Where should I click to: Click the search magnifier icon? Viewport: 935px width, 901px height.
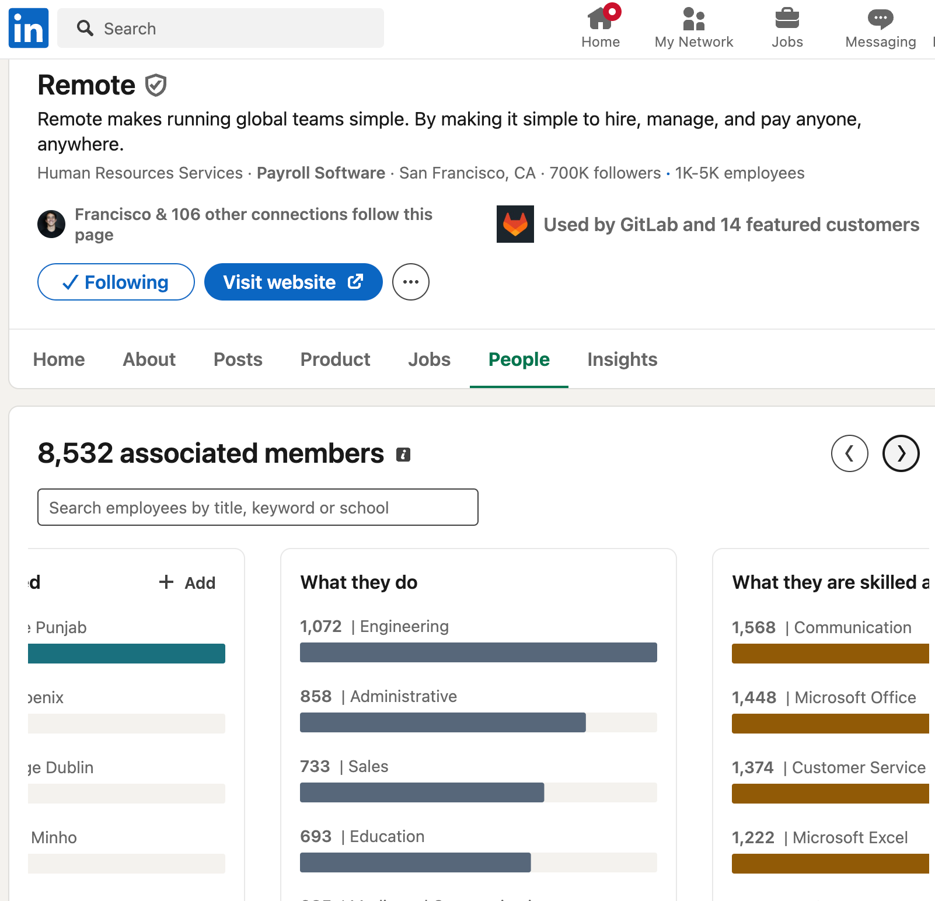[85, 28]
